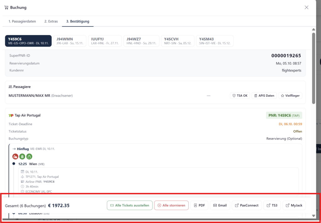Screen dimensions: 321x223
Task: Export the booking as PDF
Action: click(x=199, y=205)
